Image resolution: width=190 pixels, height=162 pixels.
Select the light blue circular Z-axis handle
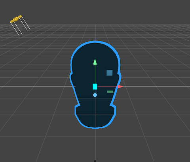tap(95, 95)
